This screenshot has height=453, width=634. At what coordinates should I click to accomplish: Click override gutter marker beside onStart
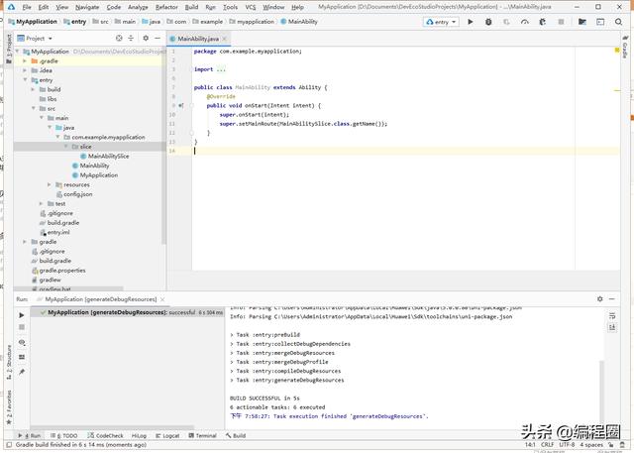(180, 105)
